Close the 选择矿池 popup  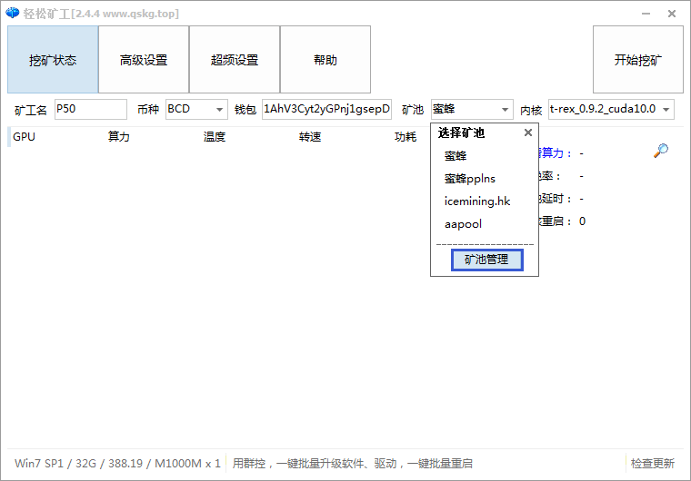[x=527, y=133]
